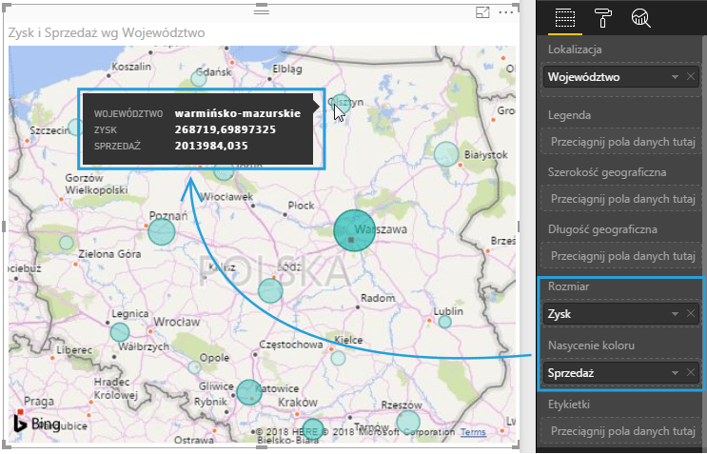Open the Analytics magnifier tab

tap(640, 17)
